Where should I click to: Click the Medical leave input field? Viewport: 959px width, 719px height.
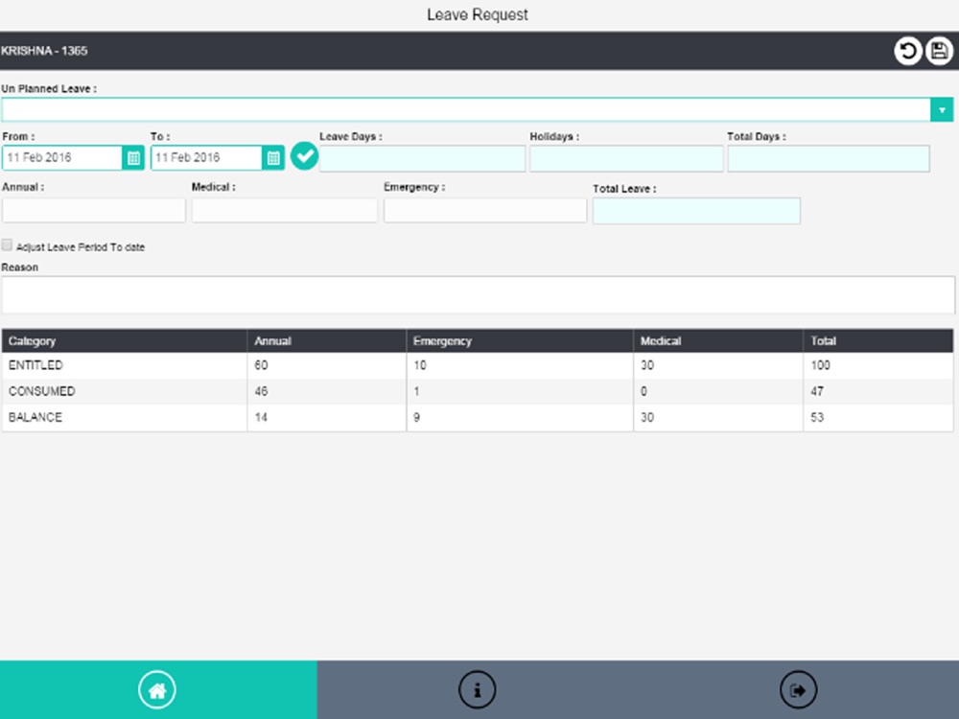(285, 210)
